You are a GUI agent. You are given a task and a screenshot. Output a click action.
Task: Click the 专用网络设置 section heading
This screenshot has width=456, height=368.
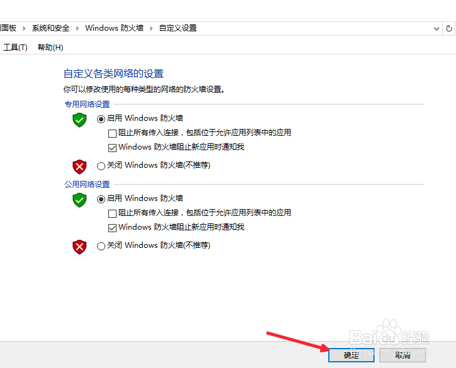(x=87, y=104)
